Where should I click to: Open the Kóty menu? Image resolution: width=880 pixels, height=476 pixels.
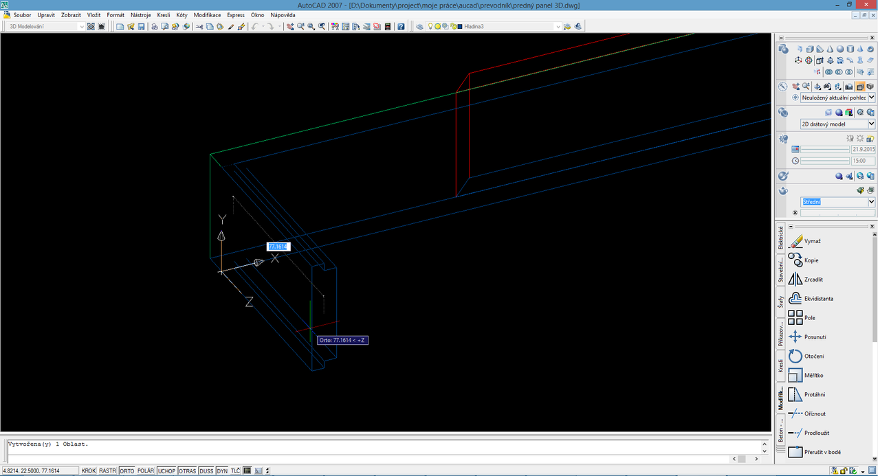click(x=181, y=14)
